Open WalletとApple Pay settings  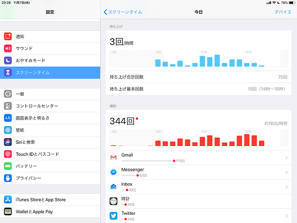coord(50,211)
